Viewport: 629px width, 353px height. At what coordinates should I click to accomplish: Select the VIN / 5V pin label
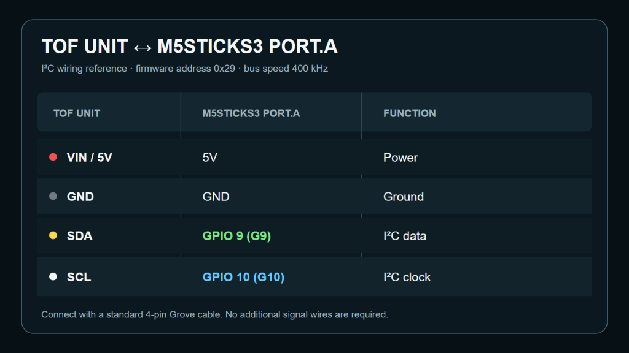click(90, 158)
